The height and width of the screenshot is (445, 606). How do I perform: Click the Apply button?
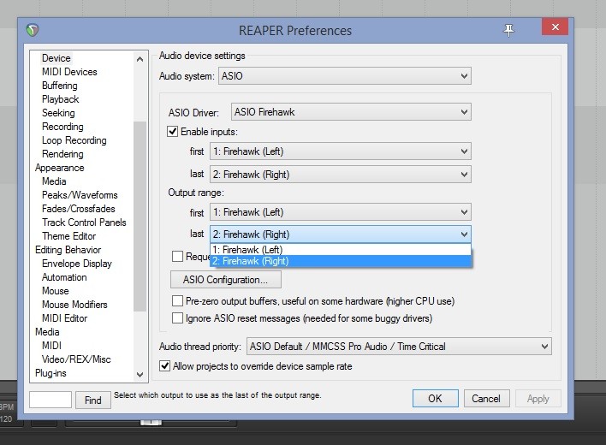tap(538, 398)
